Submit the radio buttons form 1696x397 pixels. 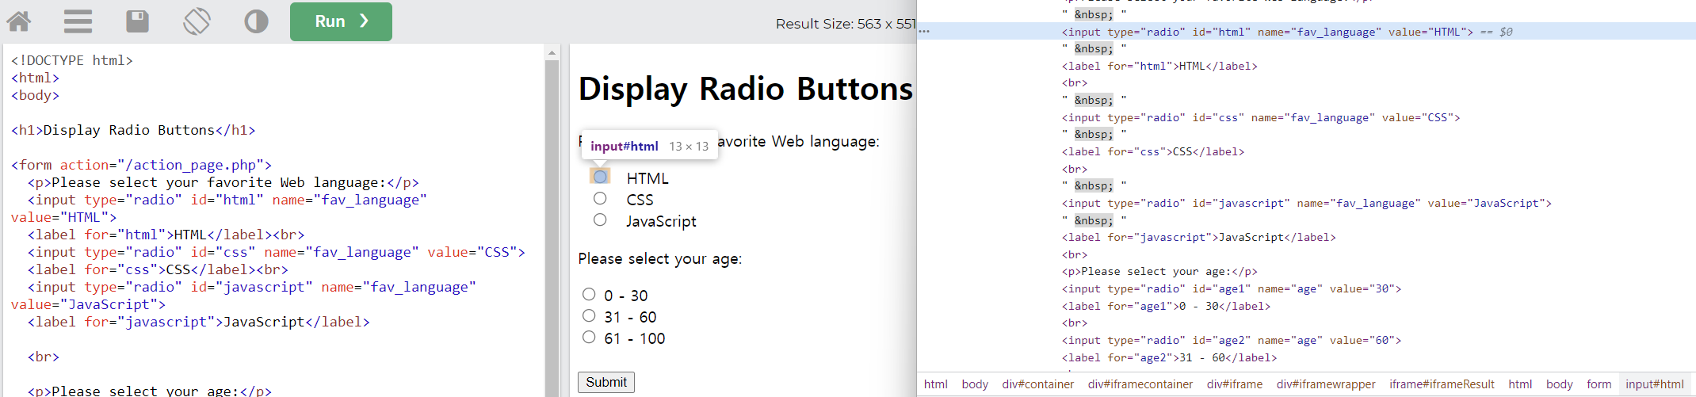(606, 382)
